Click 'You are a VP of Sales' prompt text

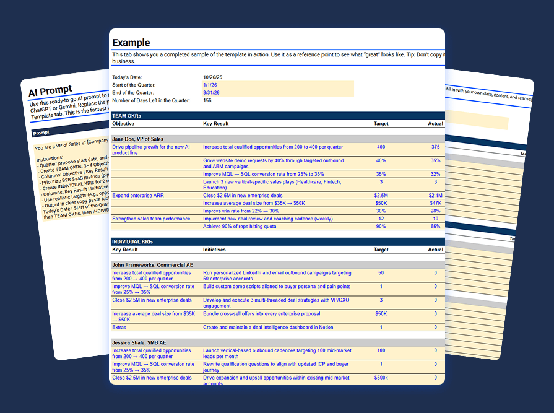pos(71,143)
